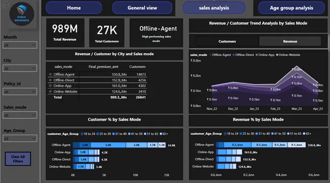330x183 pixels.
Task: Select 31 to 40 legend in Customer % chart
Action: click(x=119, y=134)
